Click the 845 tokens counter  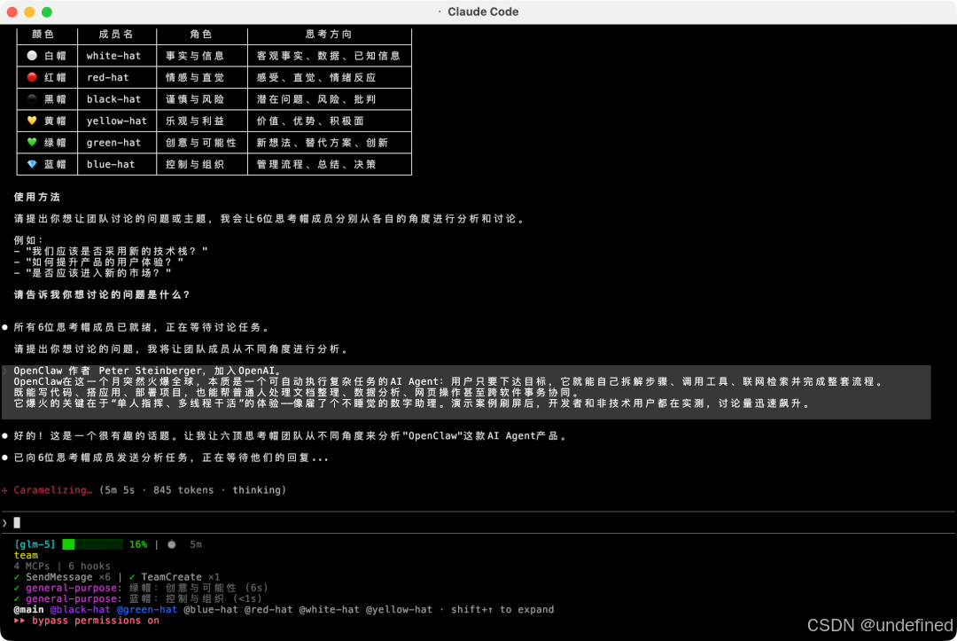(183, 490)
